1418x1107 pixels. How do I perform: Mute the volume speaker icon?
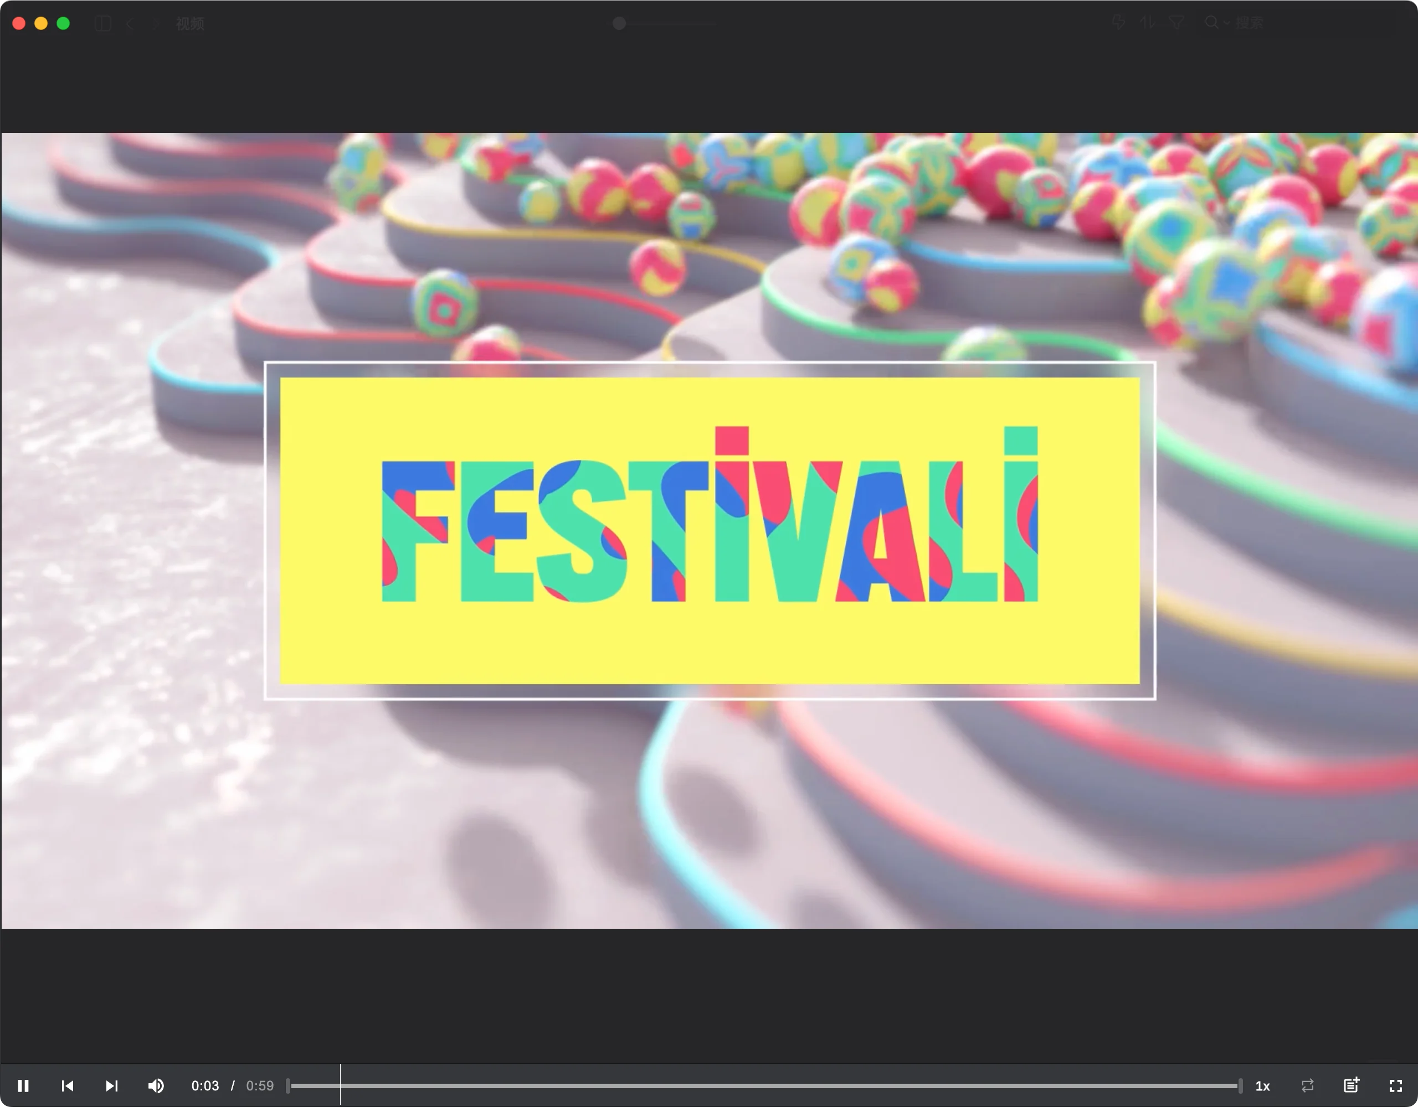(x=156, y=1085)
